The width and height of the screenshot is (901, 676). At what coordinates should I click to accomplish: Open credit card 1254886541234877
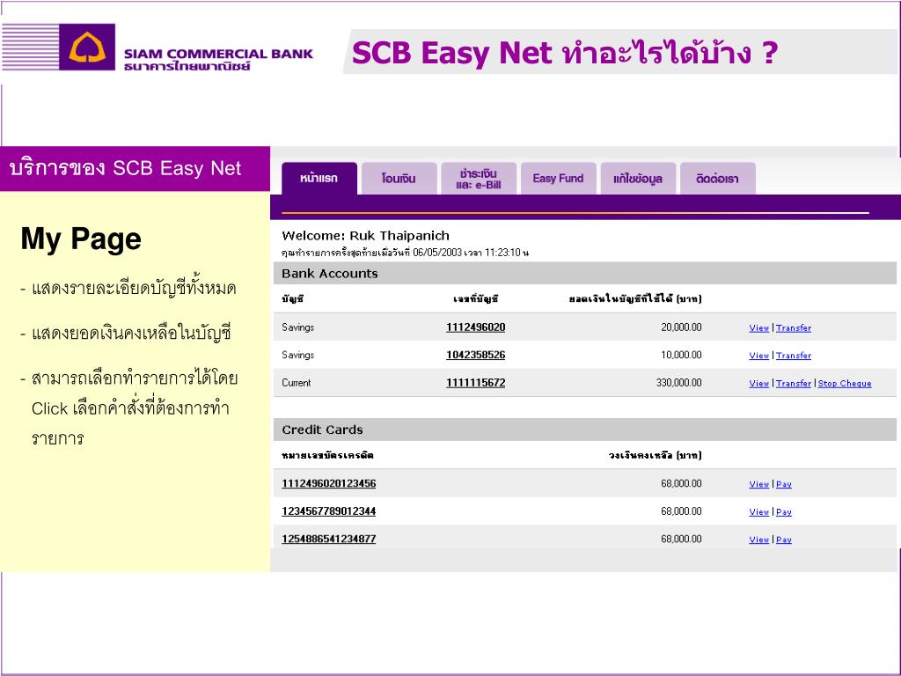coord(329,539)
